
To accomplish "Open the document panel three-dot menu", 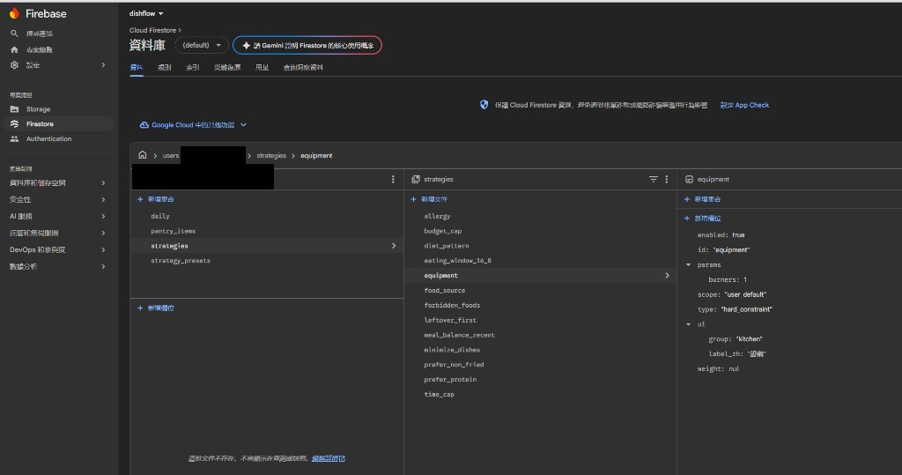I will coord(393,179).
